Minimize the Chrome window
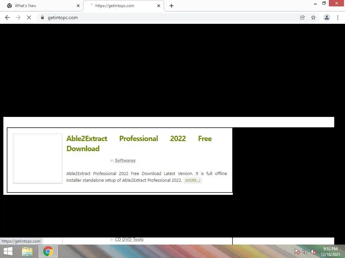 pos(315,3)
